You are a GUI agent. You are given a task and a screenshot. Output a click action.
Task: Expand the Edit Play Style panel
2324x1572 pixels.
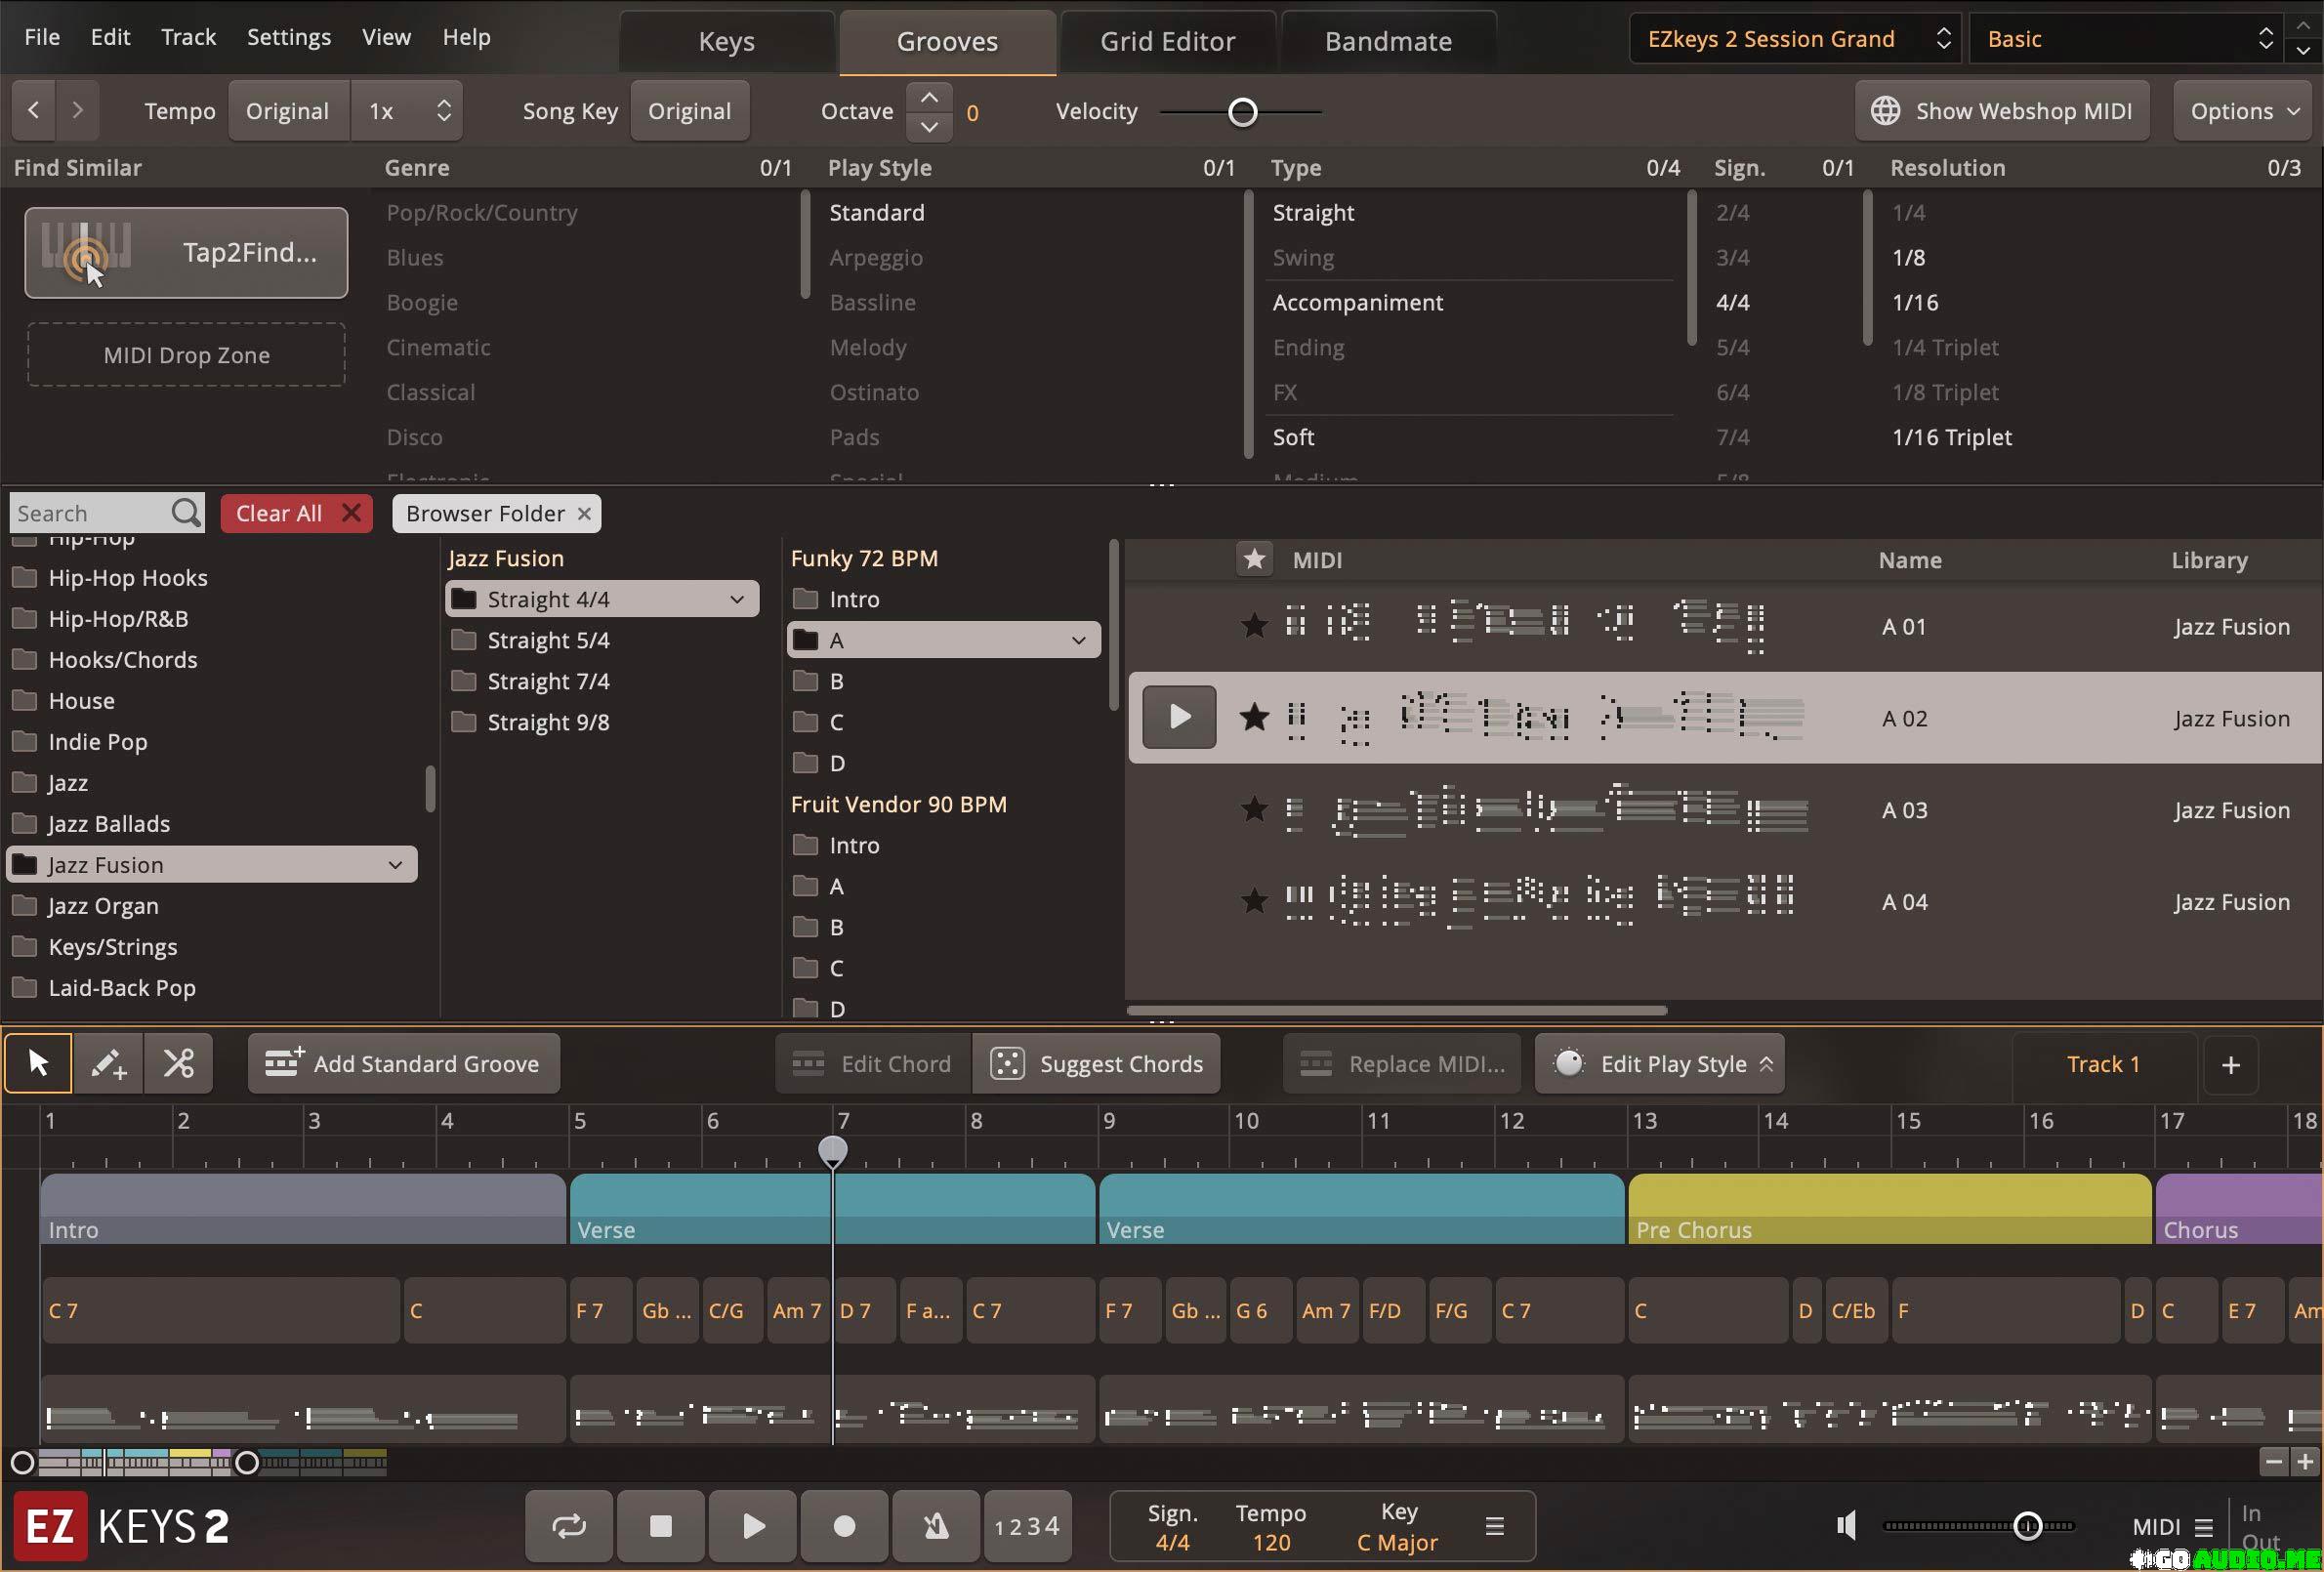click(1659, 1064)
